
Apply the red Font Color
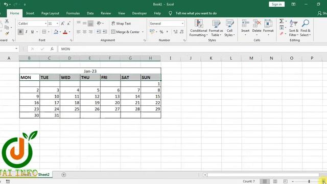click(65, 32)
